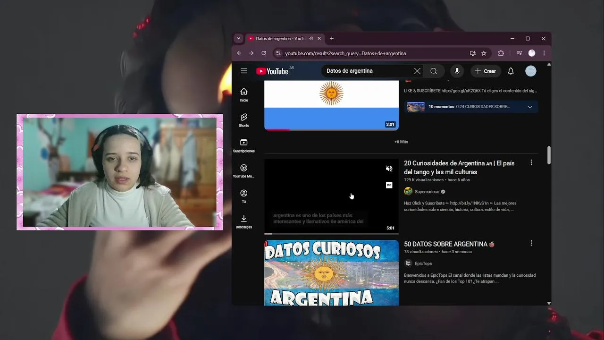Open Shorts in the sidebar
This screenshot has width=604, height=340.
(243, 120)
